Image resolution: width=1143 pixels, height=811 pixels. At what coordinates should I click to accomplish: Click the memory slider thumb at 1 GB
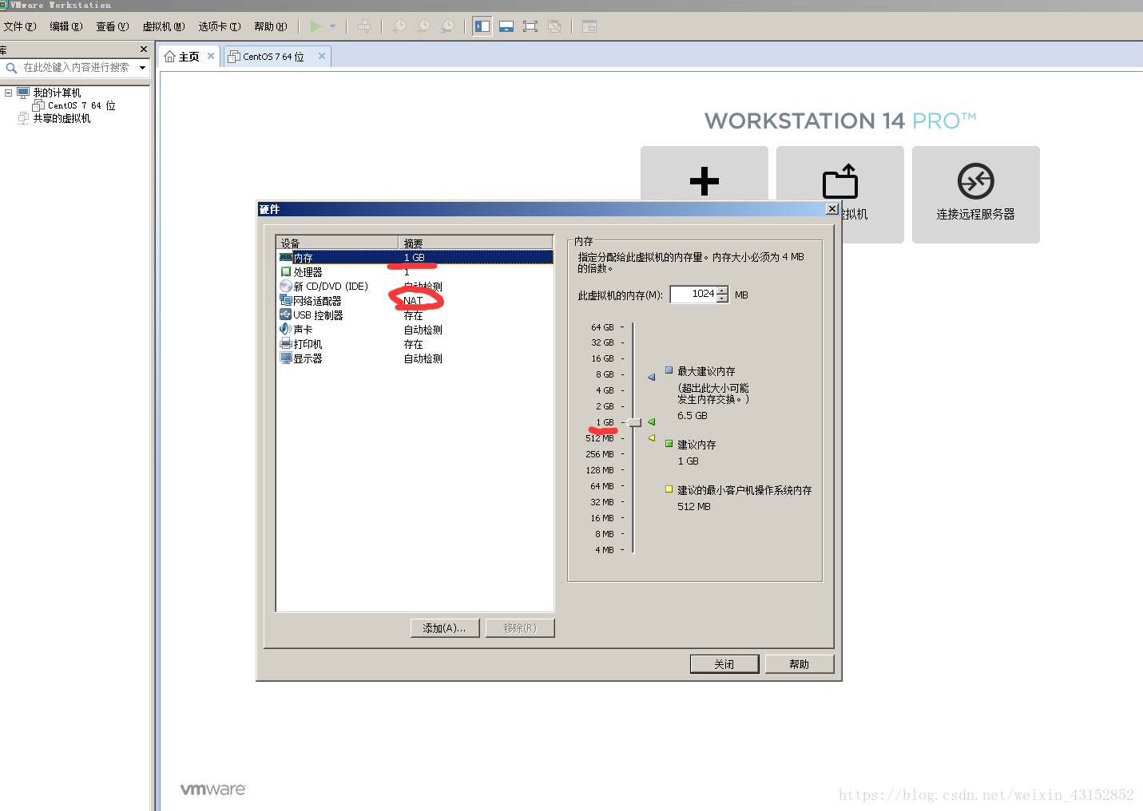[x=634, y=422]
